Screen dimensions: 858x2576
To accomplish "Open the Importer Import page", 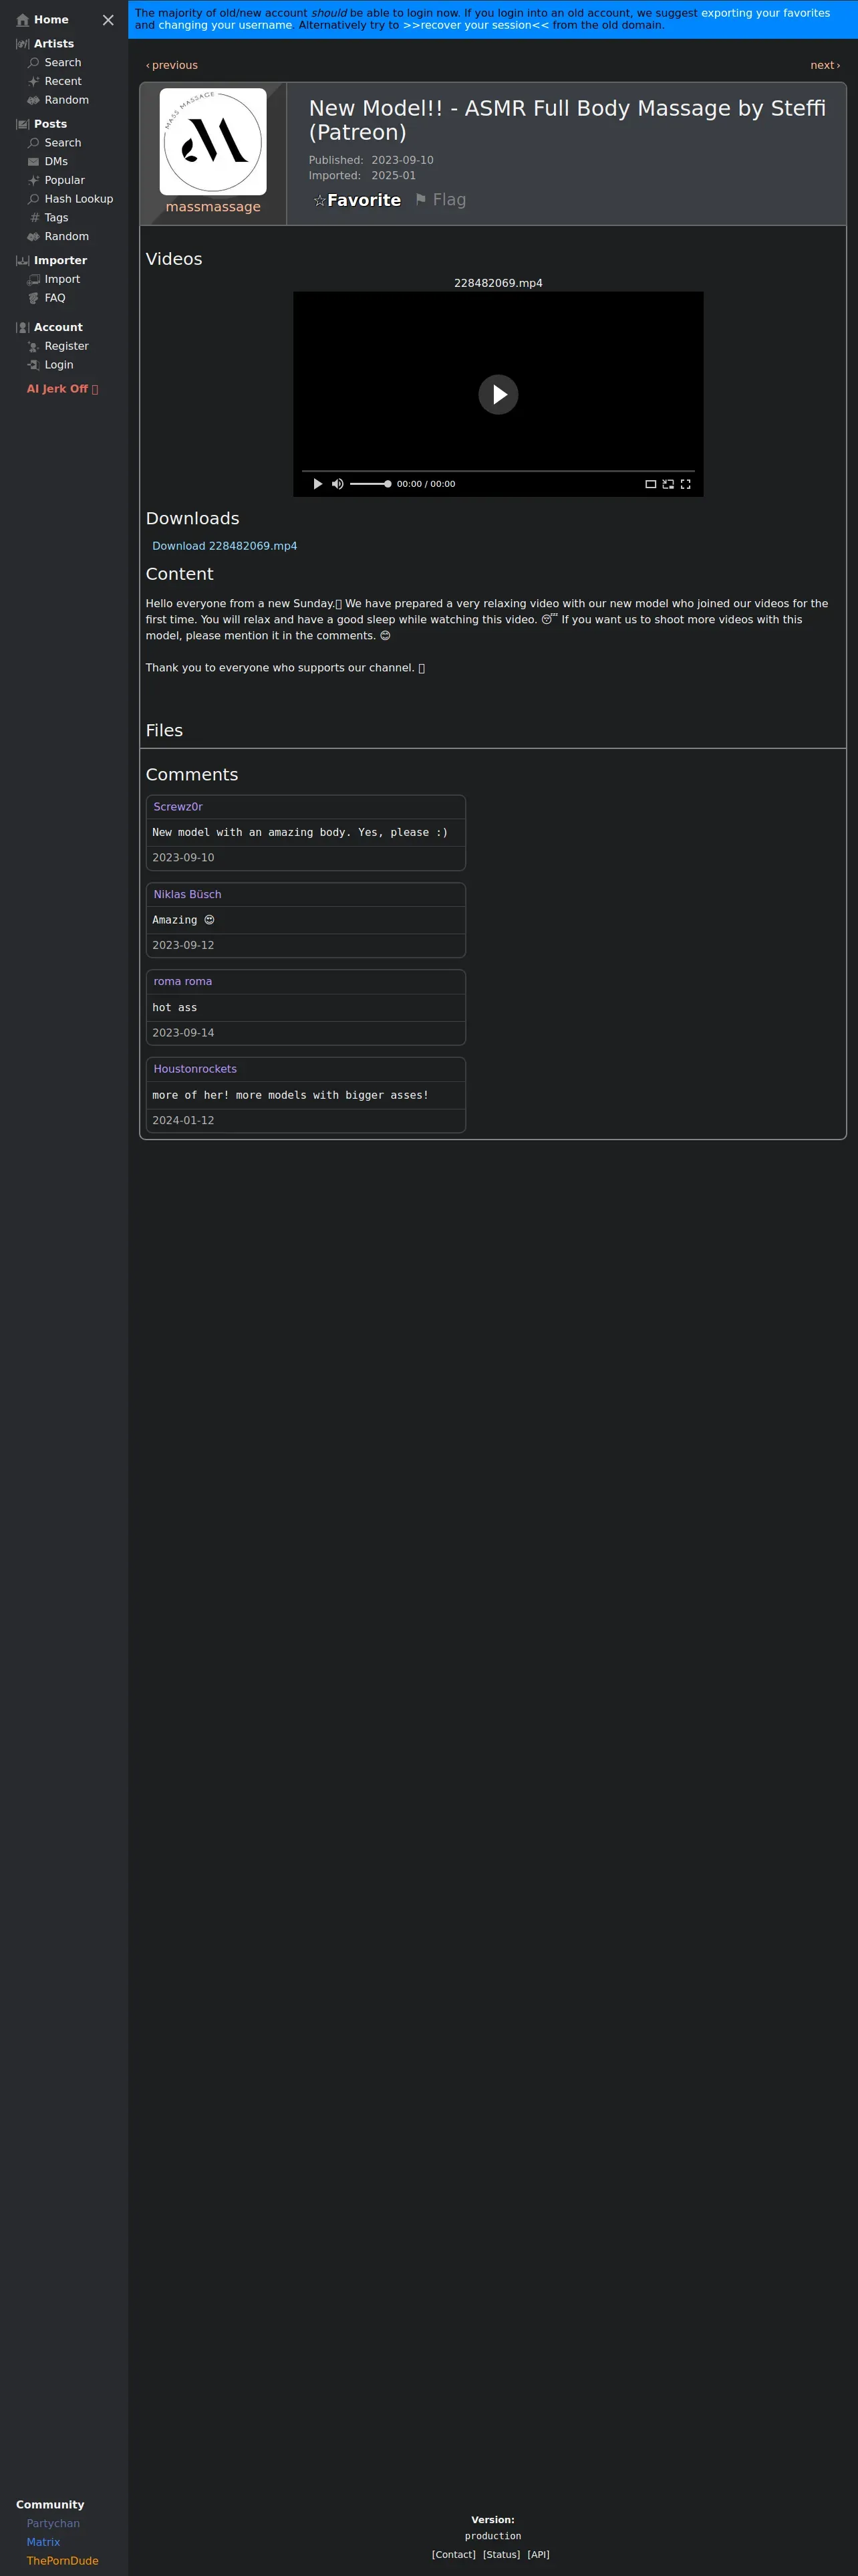I will (x=62, y=279).
